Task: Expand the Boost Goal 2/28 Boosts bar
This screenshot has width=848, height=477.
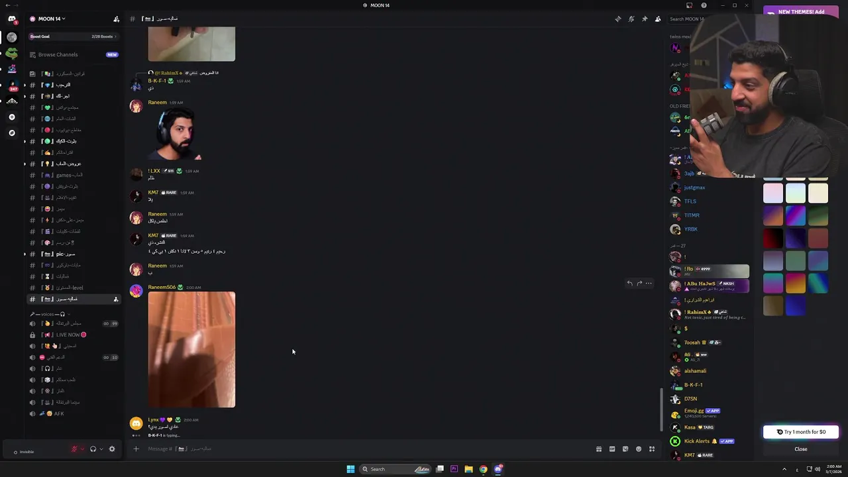Action: (x=73, y=36)
